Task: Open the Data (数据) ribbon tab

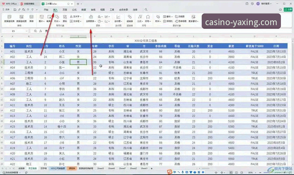Action: pos(84,10)
